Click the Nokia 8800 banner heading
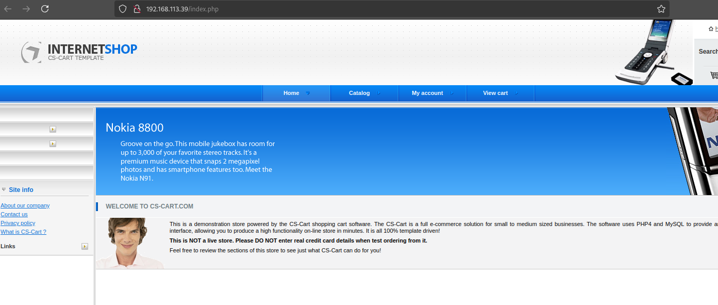The image size is (718, 305). pyautogui.click(x=135, y=127)
